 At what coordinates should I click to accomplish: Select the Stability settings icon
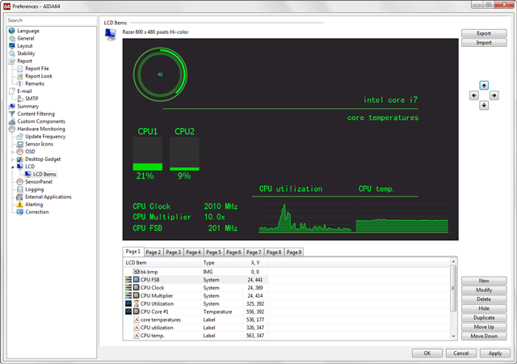click(11, 53)
